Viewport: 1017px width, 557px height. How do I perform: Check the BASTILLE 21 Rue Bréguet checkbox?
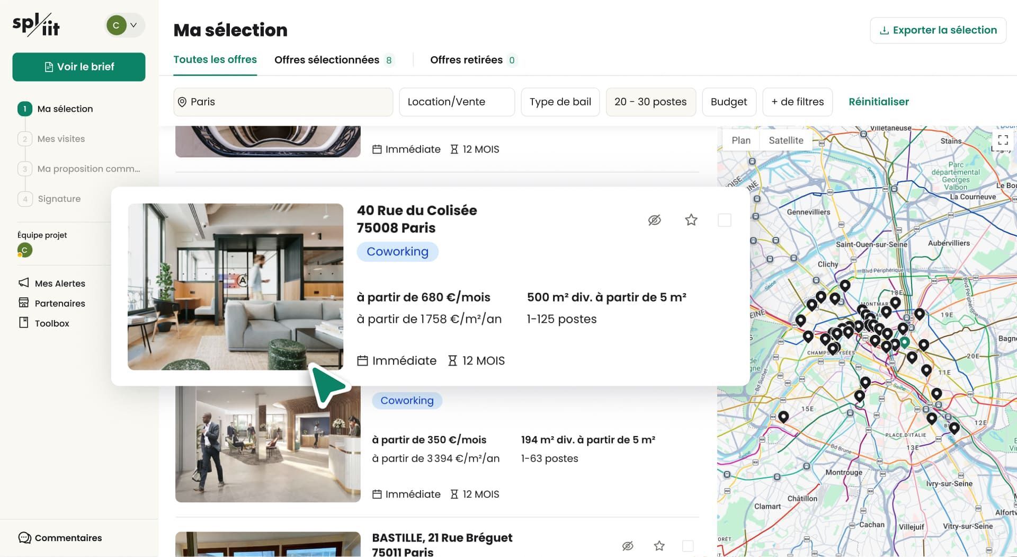[688, 545]
